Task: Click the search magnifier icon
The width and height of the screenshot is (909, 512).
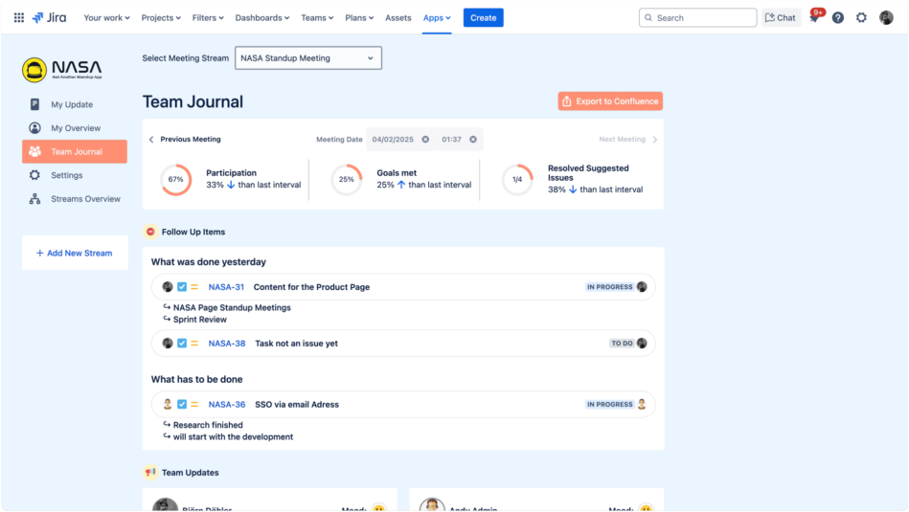Action: click(x=648, y=18)
